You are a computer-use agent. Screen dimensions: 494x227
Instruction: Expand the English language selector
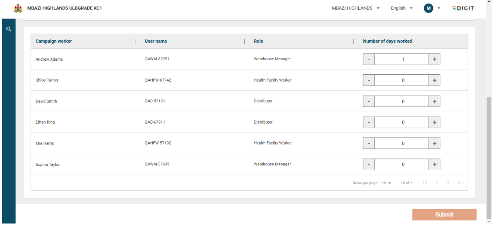point(401,8)
